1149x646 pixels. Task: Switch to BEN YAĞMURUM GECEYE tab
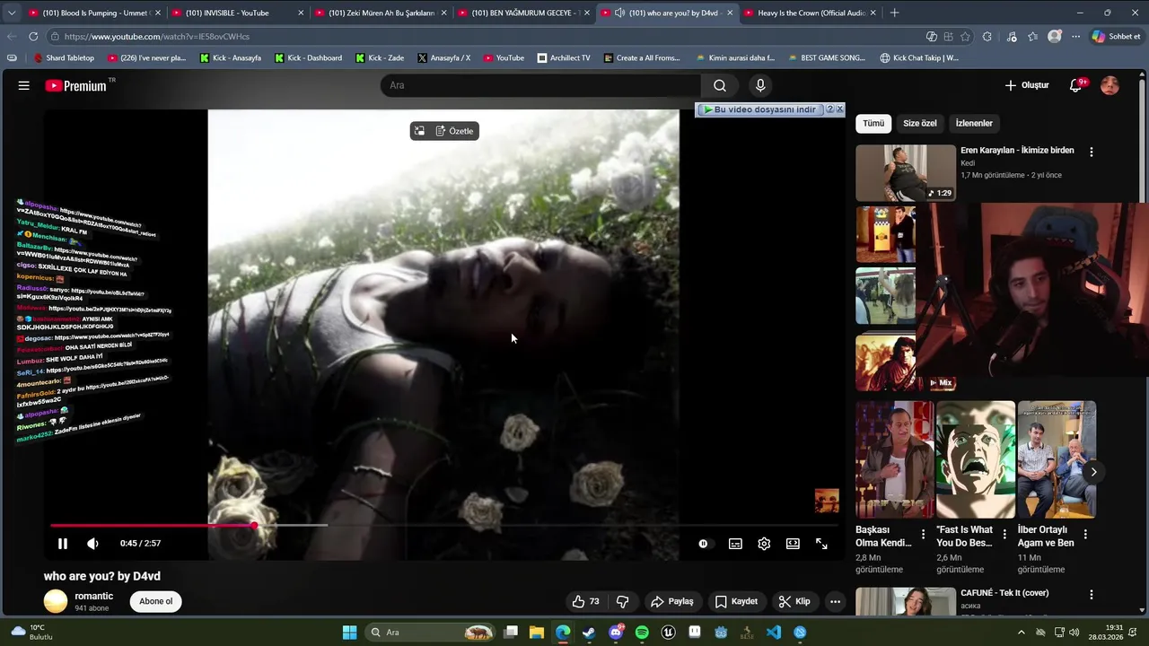[x=523, y=13]
